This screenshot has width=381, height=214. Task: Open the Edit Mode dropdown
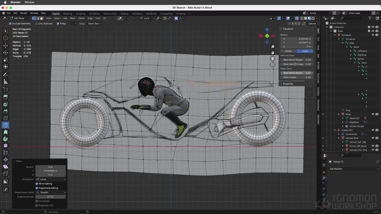coord(20,18)
